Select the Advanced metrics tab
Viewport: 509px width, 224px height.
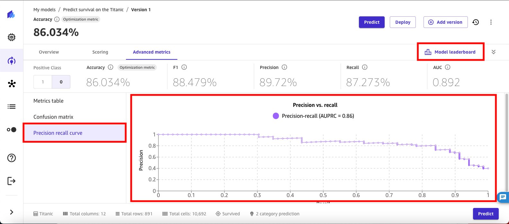[x=152, y=52]
